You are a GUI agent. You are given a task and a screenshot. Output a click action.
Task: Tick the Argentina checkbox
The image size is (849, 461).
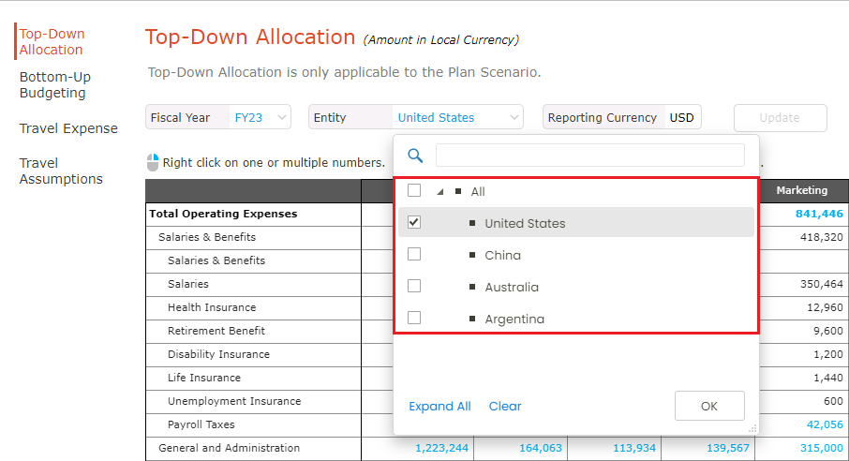coord(414,318)
